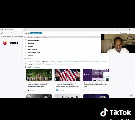Open a new tab with plus icon
Image resolution: width=135 pixels, height=120 pixels.
(x=25, y=30)
